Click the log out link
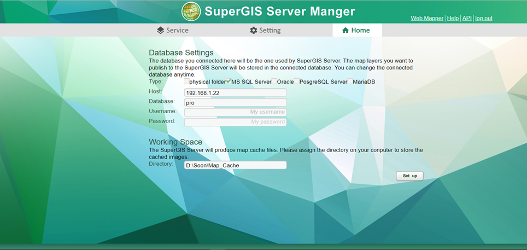The height and width of the screenshot is (250, 527). point(484,18)
